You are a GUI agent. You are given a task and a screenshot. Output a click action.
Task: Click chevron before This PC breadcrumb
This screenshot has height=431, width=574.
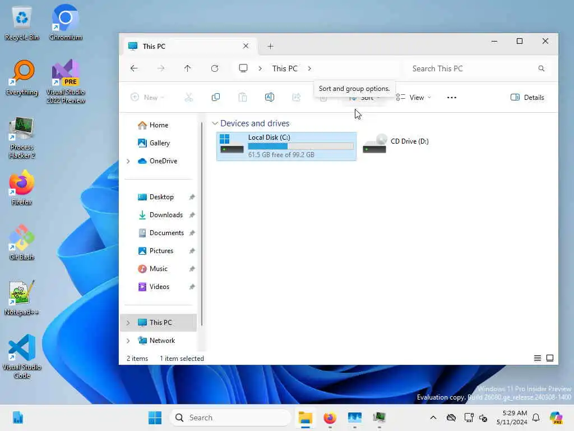point(260,68)
